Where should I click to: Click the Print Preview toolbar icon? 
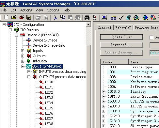46,17
